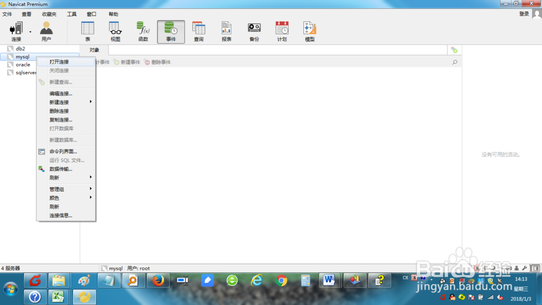Click the search magnifier icon in object pane

[455, 62]
